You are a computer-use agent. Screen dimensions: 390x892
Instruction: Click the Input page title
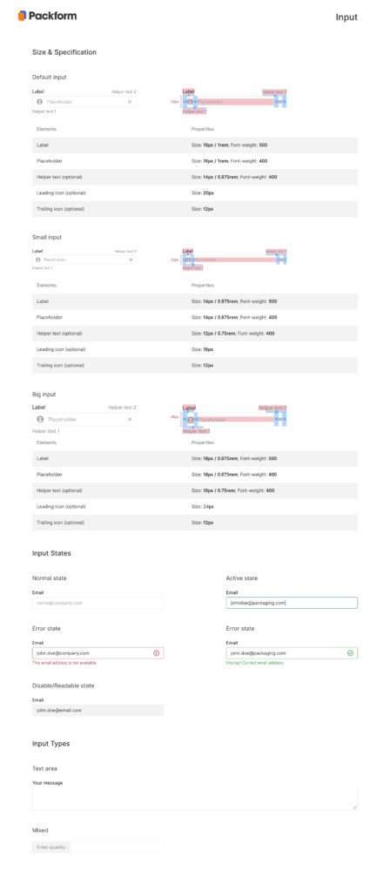pos(346,17)
